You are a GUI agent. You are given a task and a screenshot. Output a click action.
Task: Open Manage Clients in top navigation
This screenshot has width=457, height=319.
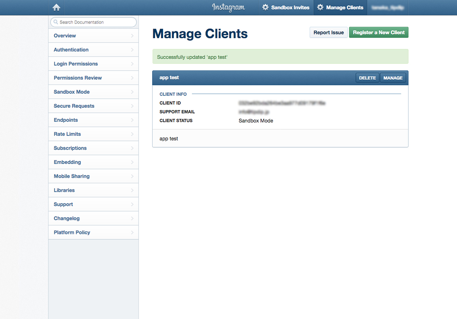pyautogui.click(x=340, y=7)
